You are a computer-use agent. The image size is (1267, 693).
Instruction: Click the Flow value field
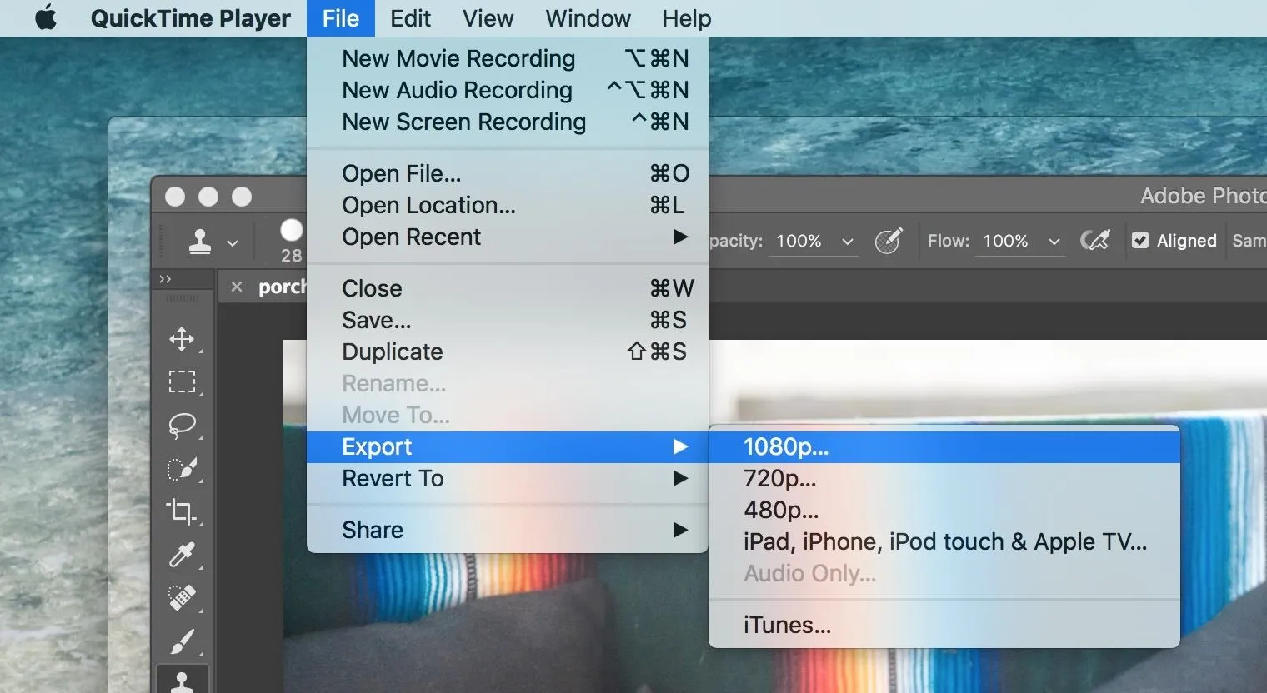point(1006,241)
